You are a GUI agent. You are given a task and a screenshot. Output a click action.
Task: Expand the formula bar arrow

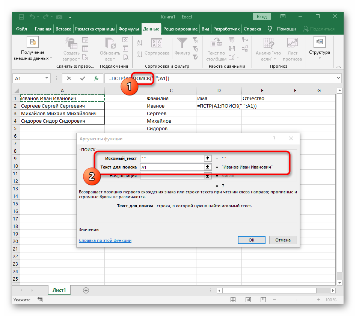(338, 78)
